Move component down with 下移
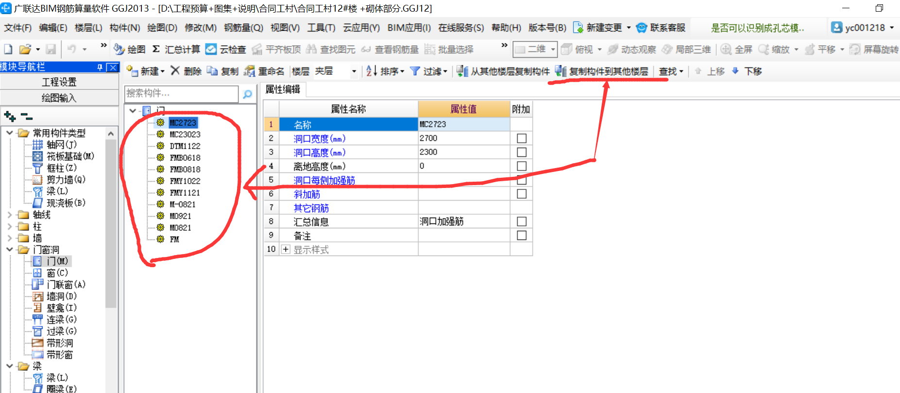 [x=747, y=71]
